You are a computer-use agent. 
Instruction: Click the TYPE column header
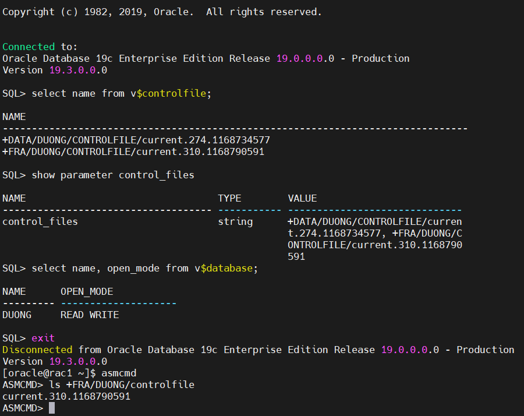click(229, 198)
